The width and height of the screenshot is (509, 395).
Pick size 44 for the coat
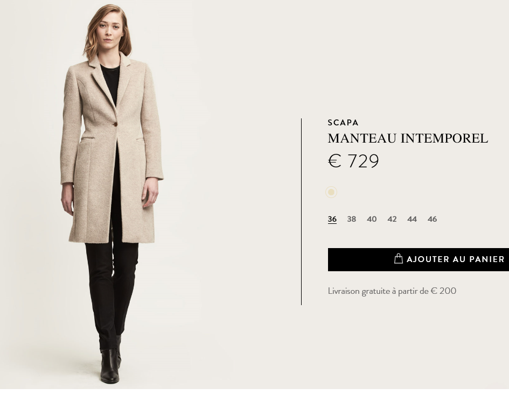pos(412,219)
